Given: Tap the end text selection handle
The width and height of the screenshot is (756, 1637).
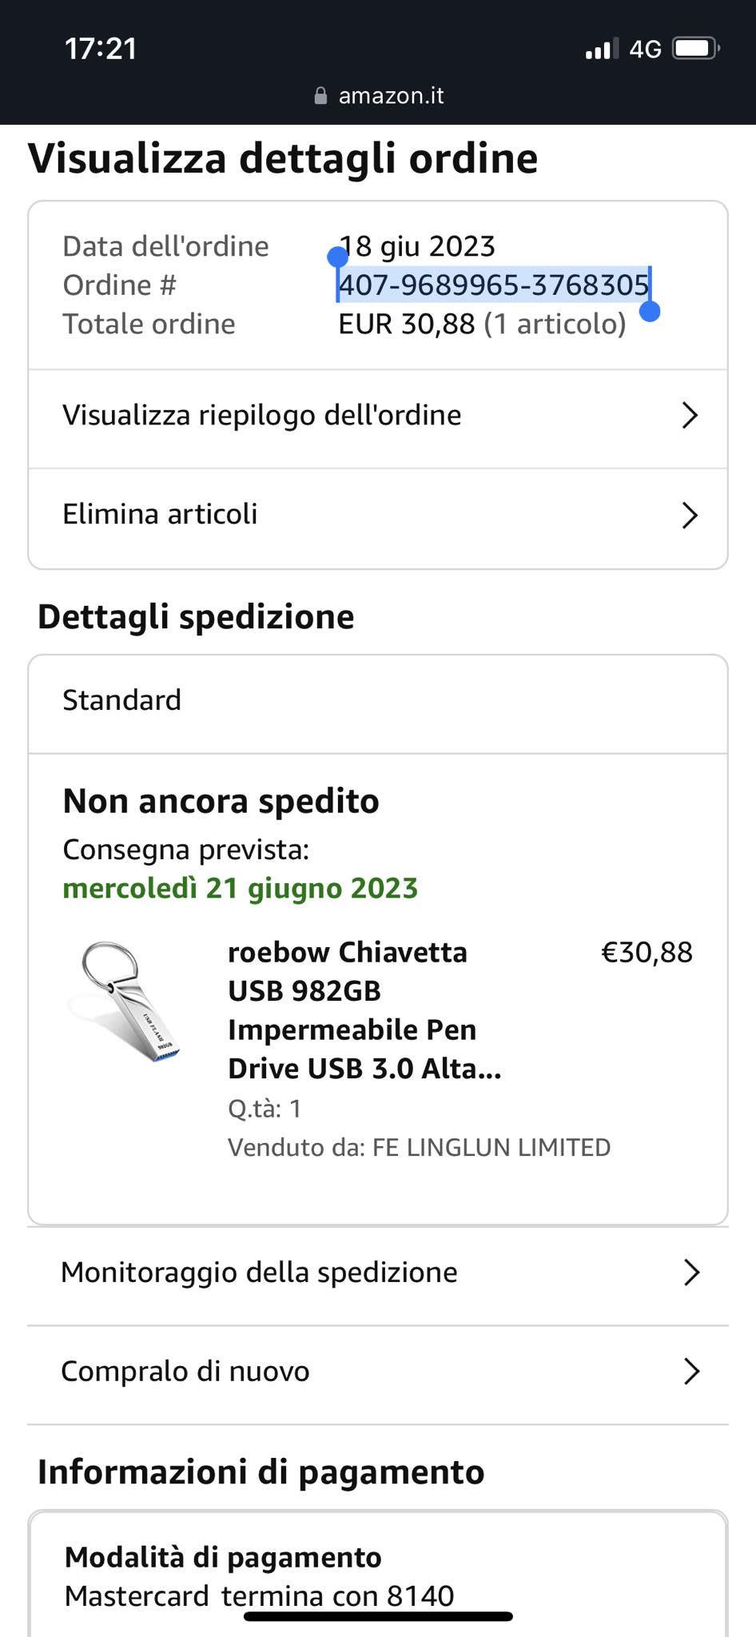Looking at the screenshot, I should [x=651, y=312].
